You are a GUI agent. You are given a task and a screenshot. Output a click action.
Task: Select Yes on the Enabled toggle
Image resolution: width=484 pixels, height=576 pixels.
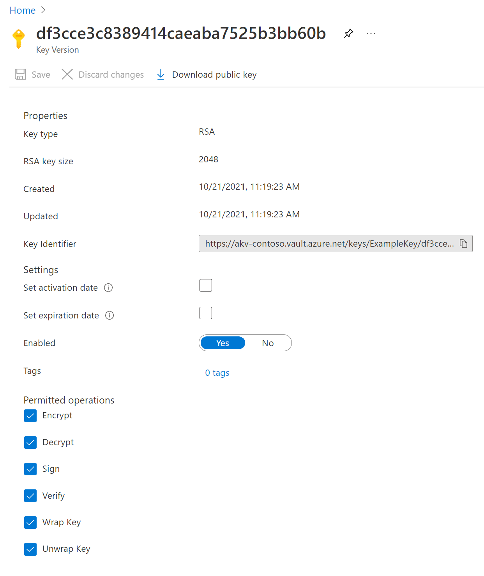223,343
